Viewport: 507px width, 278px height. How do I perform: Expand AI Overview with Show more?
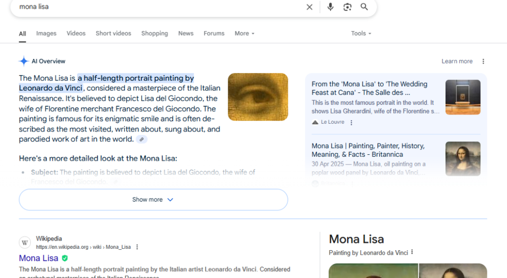pos(153,200)
